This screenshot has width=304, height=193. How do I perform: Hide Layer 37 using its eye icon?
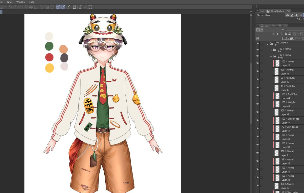pos(257,63)
